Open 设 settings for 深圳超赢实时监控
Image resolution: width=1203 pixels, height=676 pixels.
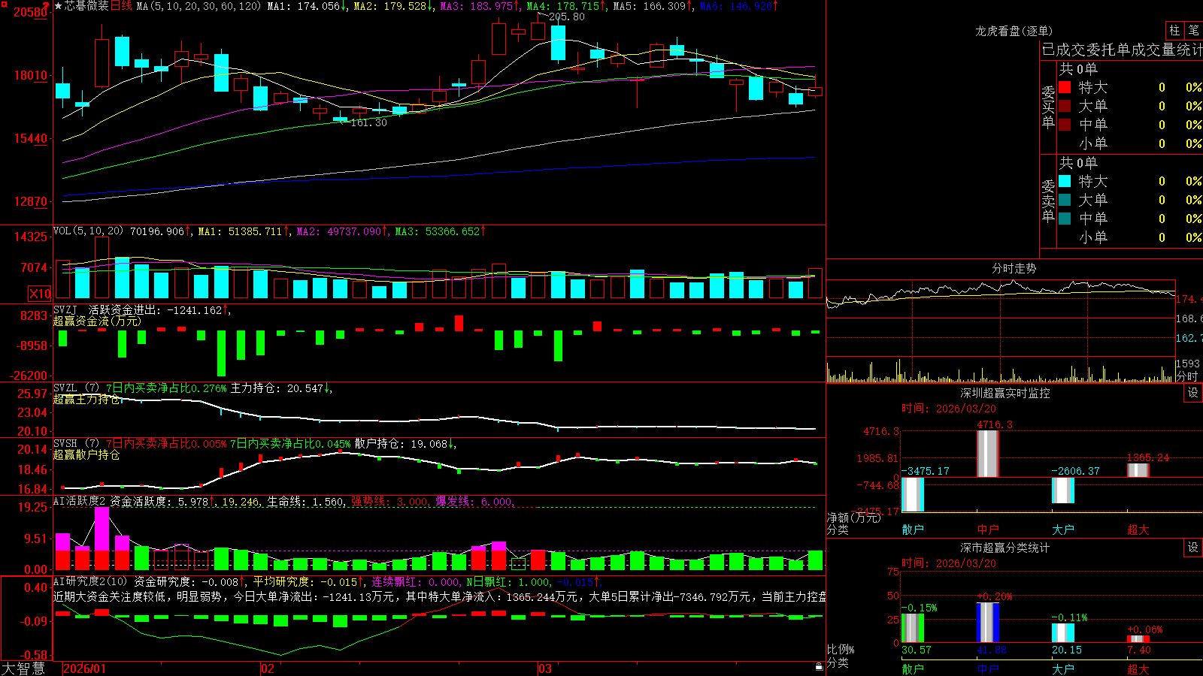(x=1193, y=393)
